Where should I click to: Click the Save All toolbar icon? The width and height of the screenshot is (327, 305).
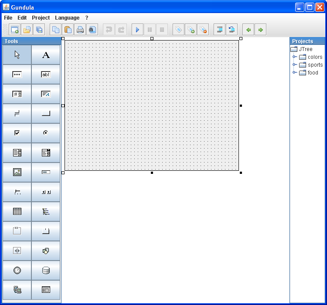[x=39, y=30]
